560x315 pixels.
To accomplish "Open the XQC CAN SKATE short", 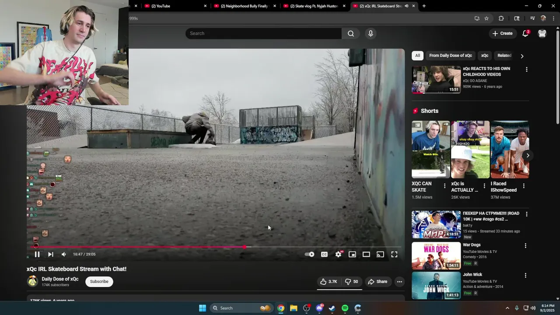I will click(x=430, y=150).
